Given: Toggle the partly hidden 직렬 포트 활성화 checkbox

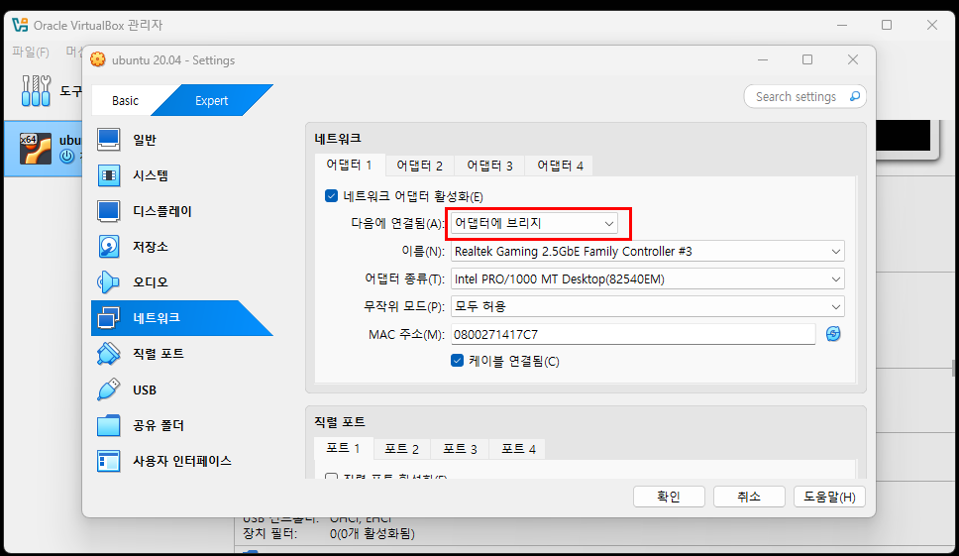Looking at the screenshot, I should point(331,477).
